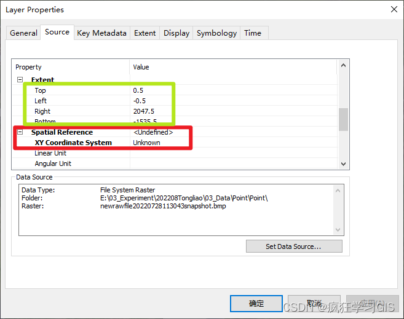
Task: Select the Angular Unit row
Action: point(175,163)
